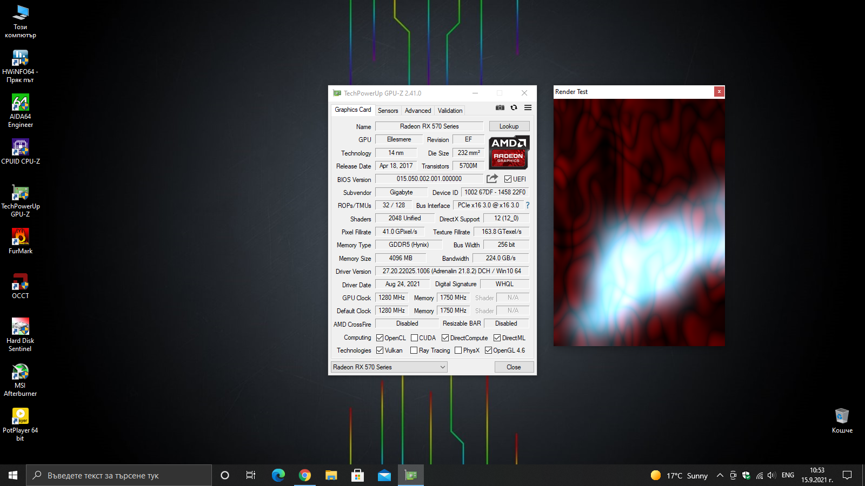The height and width of the screenshot is (486, 865).
Task: Select the CPUID CPU-Z desktop icon
Action: tap(21, 152)
